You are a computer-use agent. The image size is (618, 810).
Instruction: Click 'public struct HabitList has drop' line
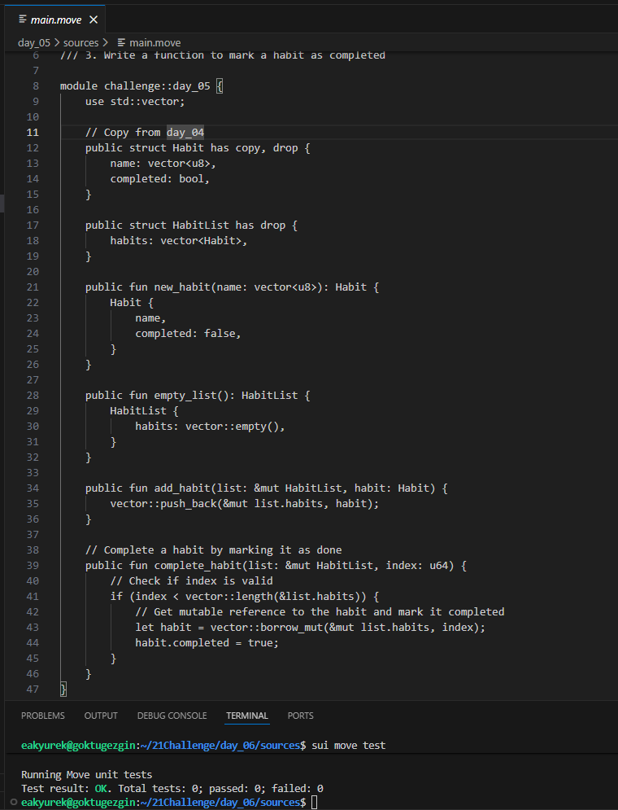(x=191, y=225)
